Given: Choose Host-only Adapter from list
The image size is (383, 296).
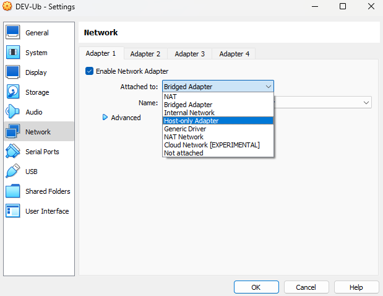Looking at the screenshot, I should pyautogui.click(x=191, y=121).
